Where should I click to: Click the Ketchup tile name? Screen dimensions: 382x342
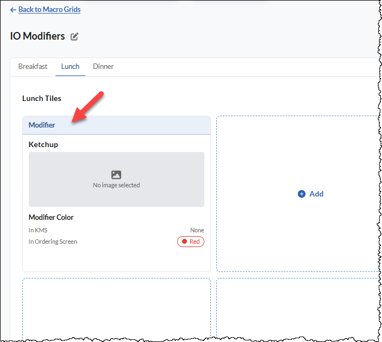(43, 144)
